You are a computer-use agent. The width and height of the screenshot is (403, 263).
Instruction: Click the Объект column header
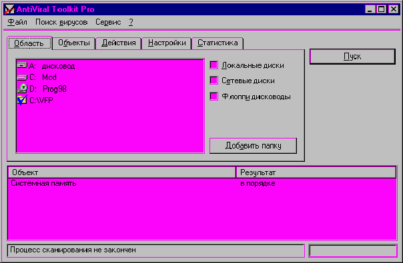[x=122, y=172]
